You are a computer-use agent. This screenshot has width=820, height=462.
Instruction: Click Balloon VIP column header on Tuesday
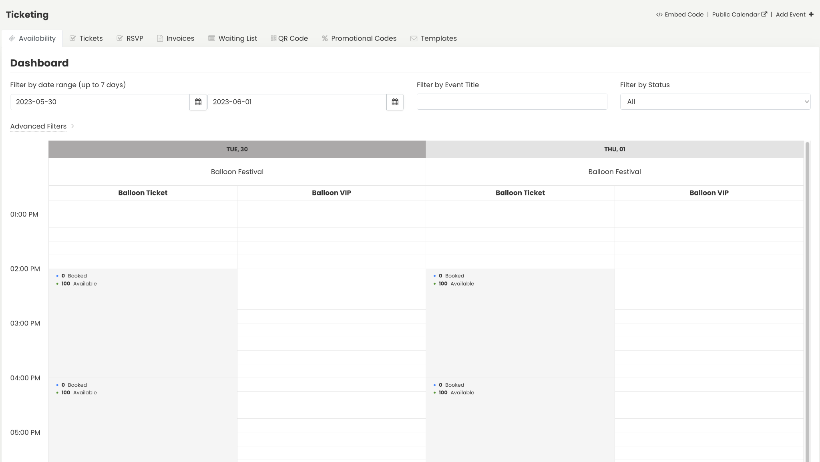(332, 193)
